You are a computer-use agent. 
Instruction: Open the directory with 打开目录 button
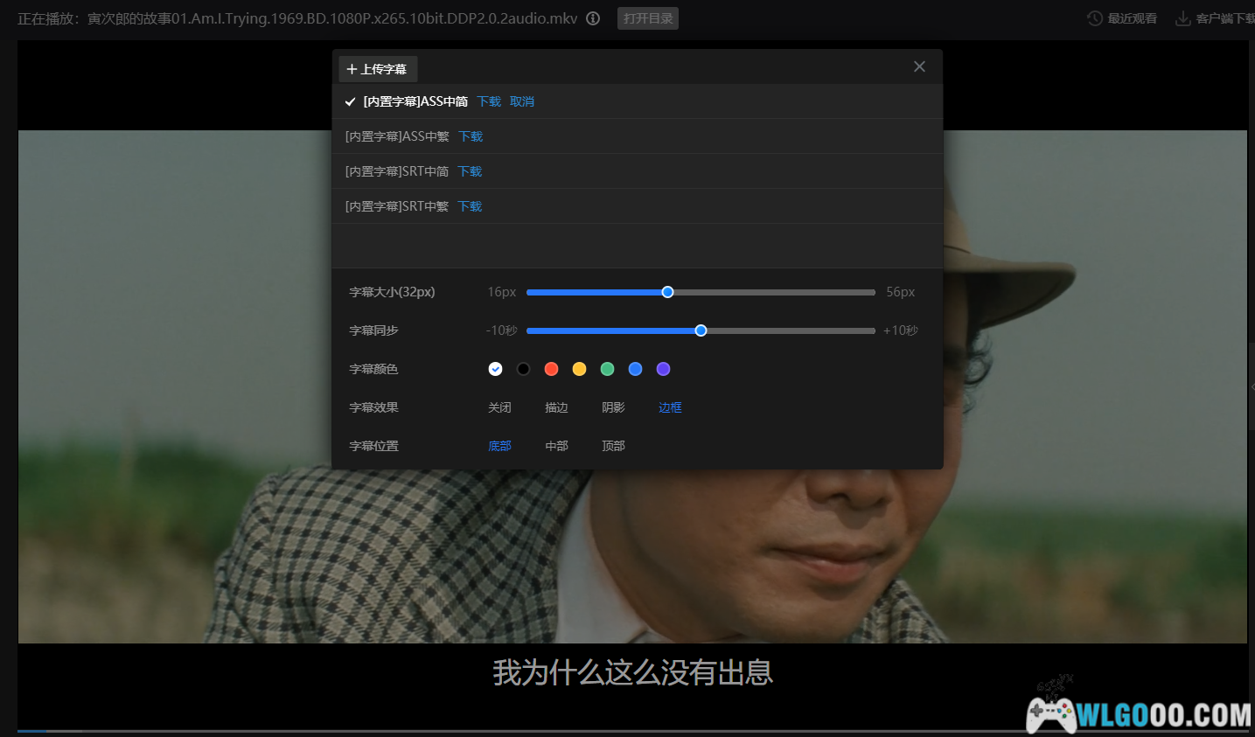pyautogui.click(x=648, y=18)
